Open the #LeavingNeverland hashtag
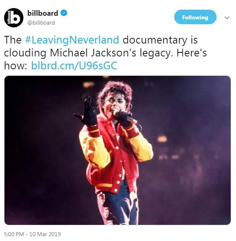236x241 pixels. tap(72, 40)
